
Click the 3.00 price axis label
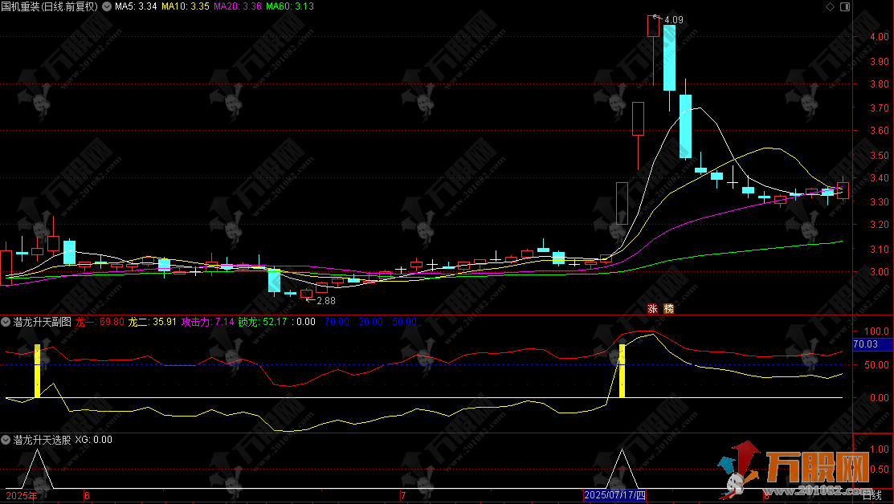(x=879, y=272)
